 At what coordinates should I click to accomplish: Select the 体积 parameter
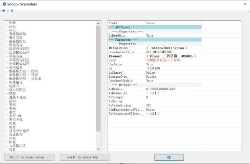pyautogui.click(x=12, y=138)
